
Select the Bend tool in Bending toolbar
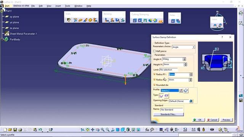(x=107, y=20)
